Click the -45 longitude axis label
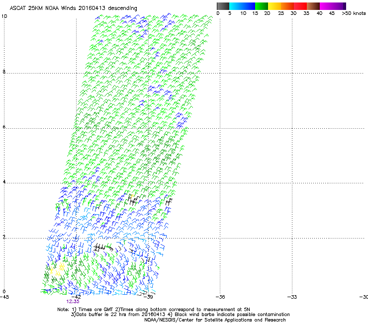368x323 pixels. coord(4,297)
